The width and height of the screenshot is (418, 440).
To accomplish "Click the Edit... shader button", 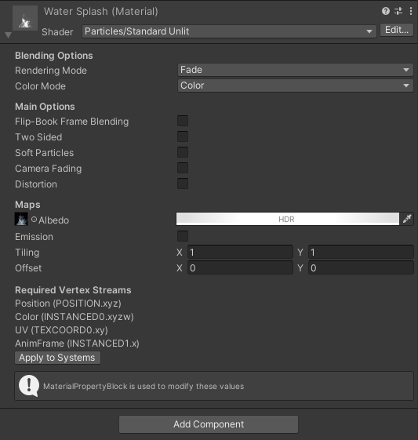I will (x=397, y=30).
